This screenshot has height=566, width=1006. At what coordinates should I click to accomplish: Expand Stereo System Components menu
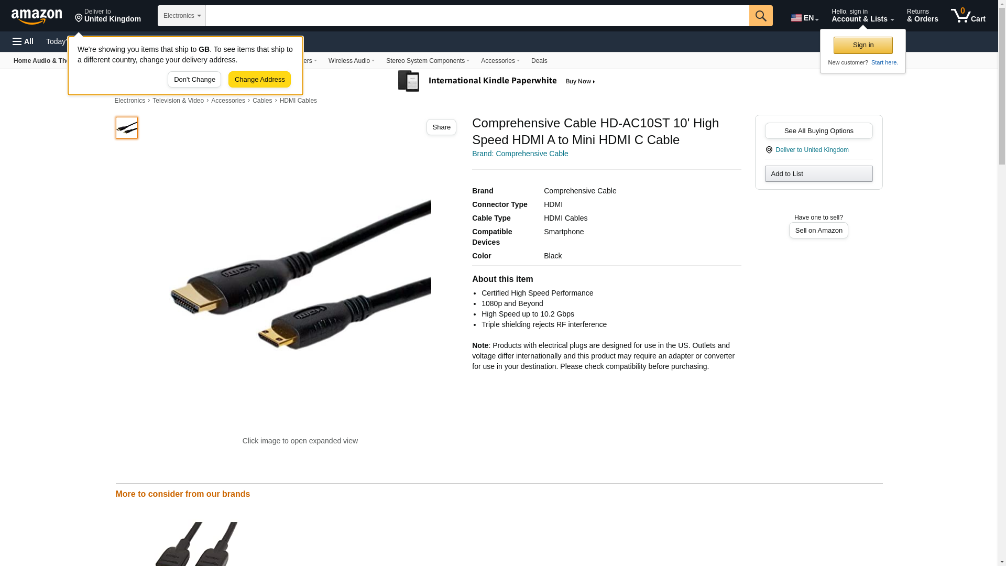428,61
